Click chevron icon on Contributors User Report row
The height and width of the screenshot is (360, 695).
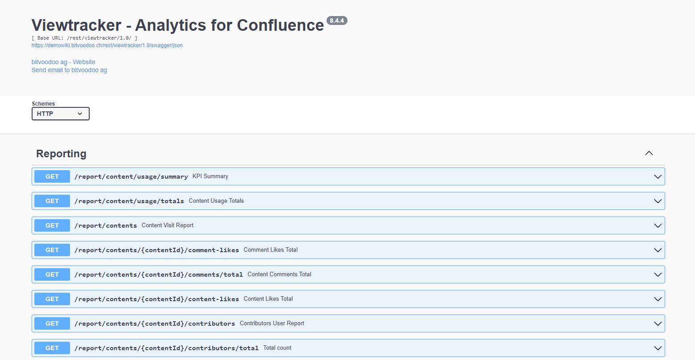pos(657,323)
